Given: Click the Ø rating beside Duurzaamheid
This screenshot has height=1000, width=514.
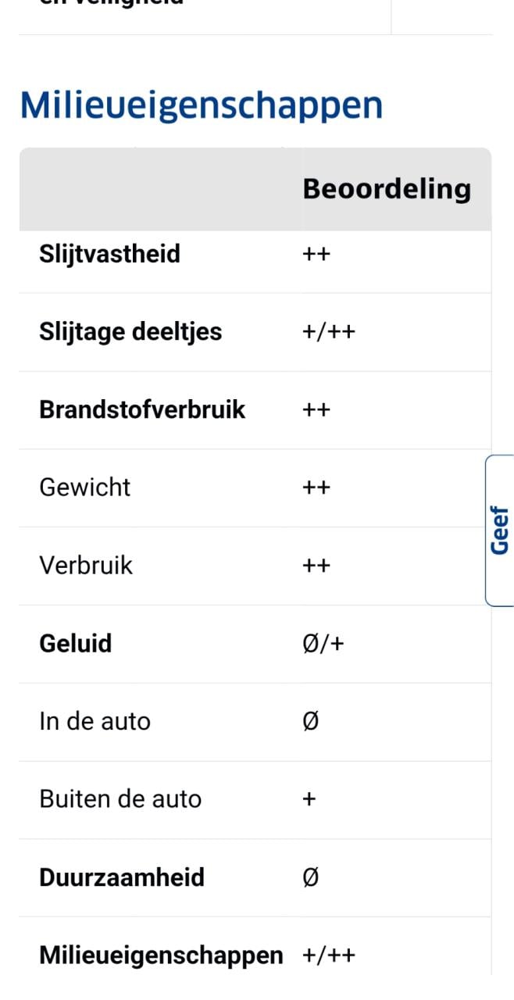Looking at the screenshot, I should 310,877.
